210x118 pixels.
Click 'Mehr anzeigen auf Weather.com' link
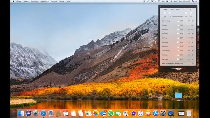[x=173, y=63]
